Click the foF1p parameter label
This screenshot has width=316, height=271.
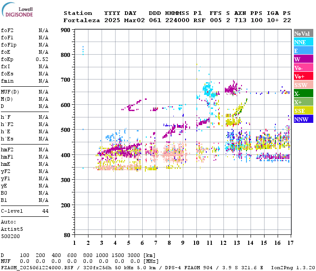[9, 45]
